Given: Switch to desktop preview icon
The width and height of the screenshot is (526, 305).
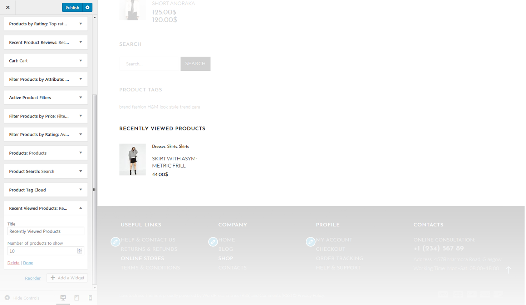Looking at the screenshot, I should [63, 298].
